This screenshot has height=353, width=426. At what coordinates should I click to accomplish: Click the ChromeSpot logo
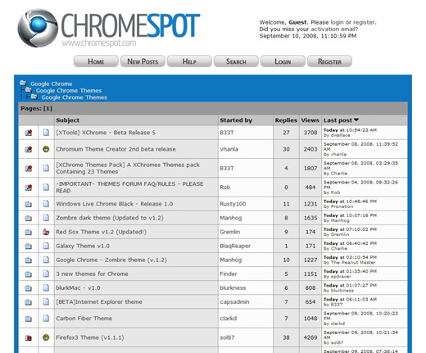coord(109,28)
